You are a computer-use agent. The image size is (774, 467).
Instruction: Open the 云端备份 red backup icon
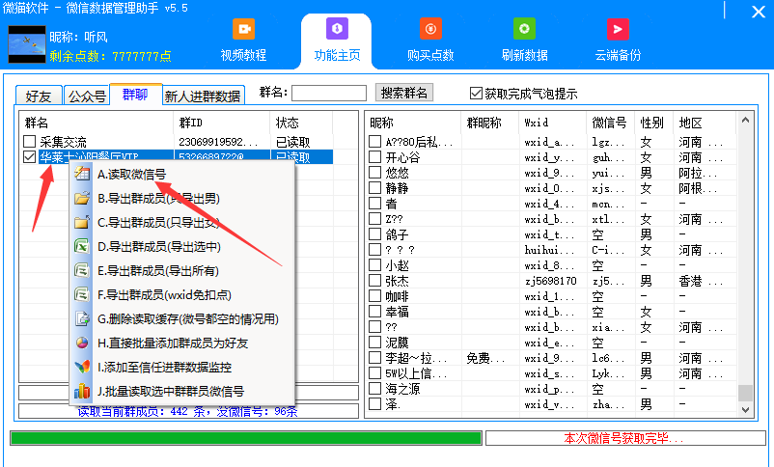[x=618, y=30]
